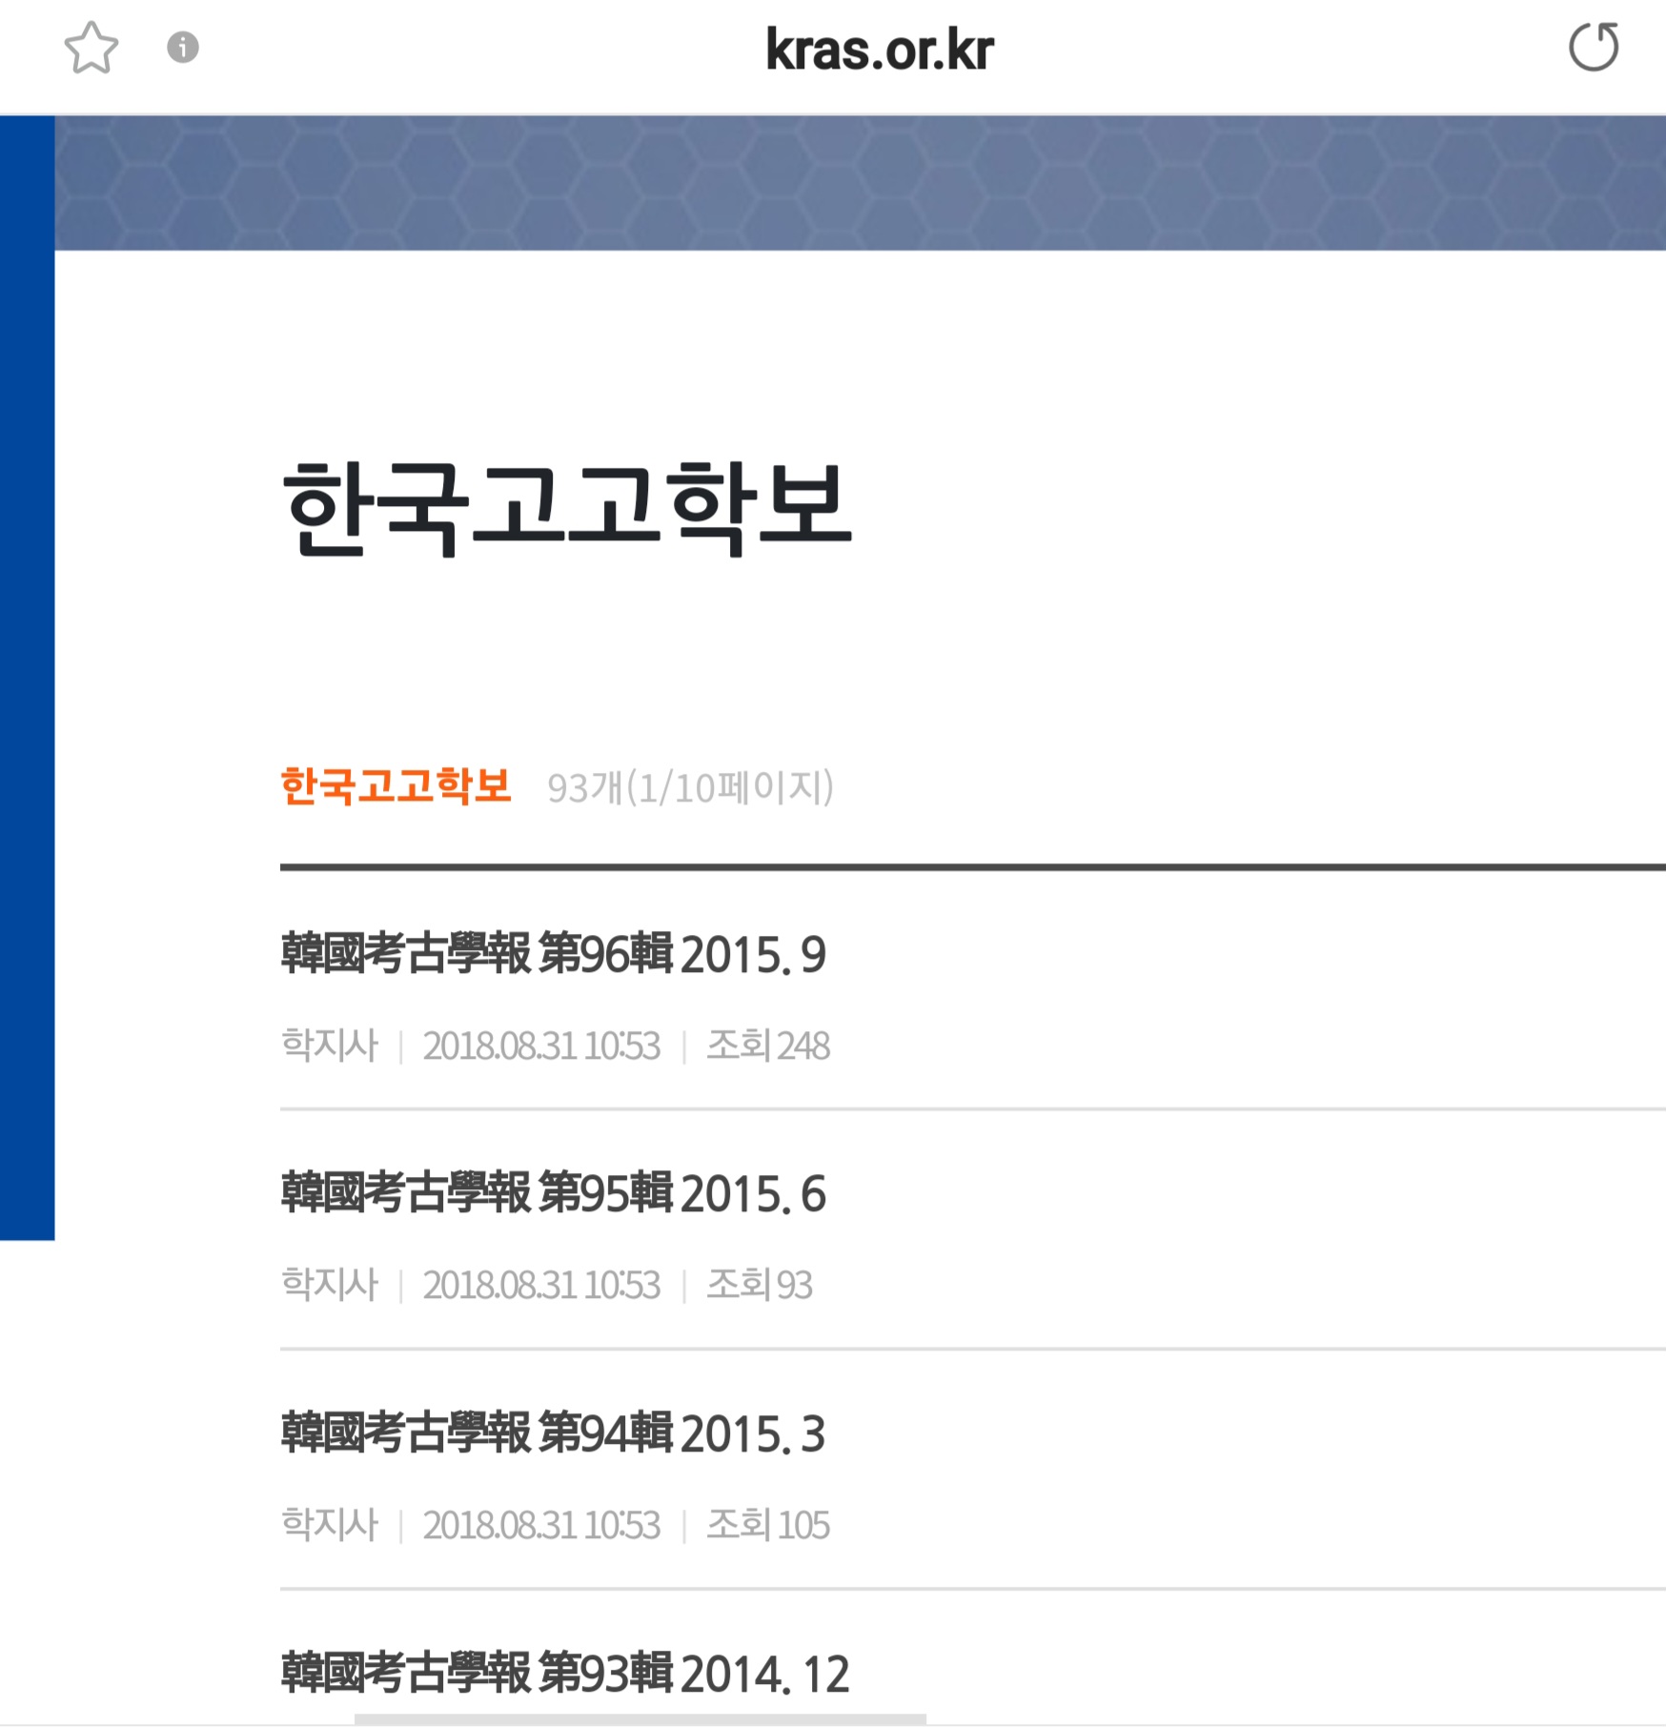Click the 93개(1/10페이지) count text
Viewport: 1666px width, 1727px height.
(691, 788)
